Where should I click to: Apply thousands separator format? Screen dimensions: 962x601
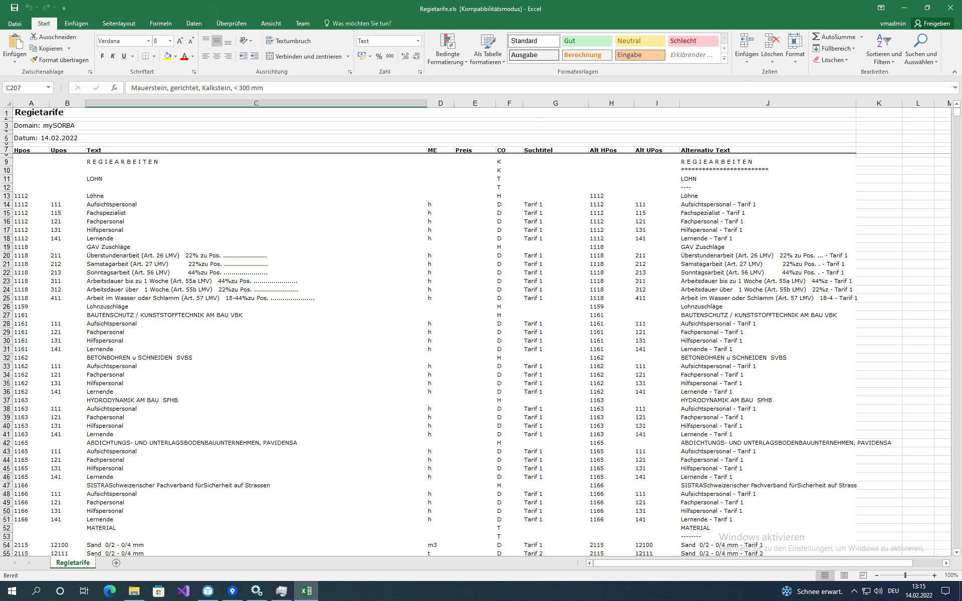pyautogui.click(x=390, y=56)
